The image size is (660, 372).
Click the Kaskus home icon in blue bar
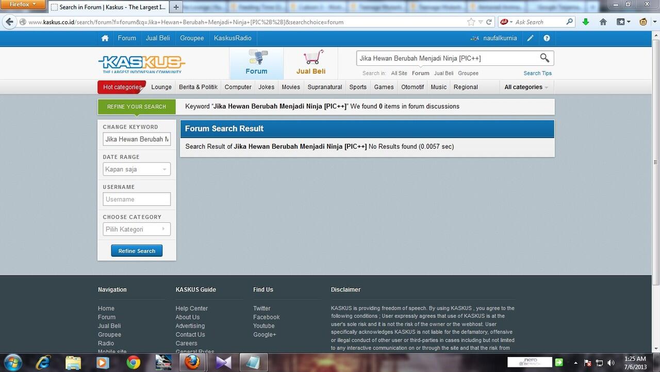point(105,38)
